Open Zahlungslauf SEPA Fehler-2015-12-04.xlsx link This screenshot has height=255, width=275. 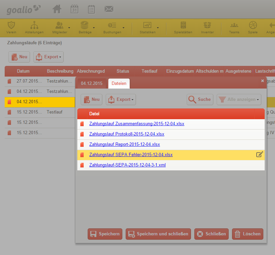click(x=131, y=155)
